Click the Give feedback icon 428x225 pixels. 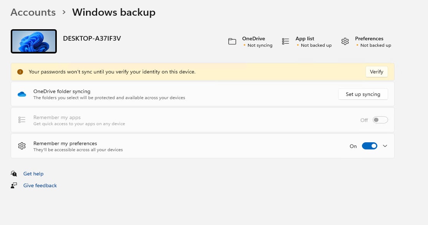pos(14,185)
